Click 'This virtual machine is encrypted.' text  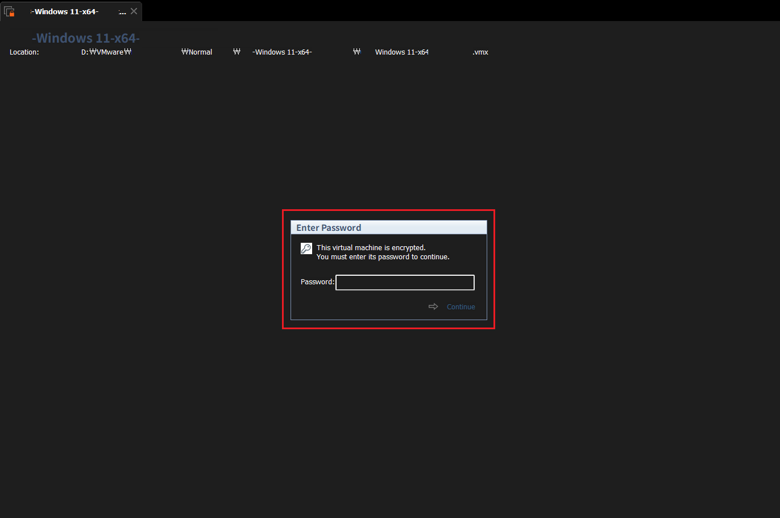pyautogui.click(x=371, y=248)
